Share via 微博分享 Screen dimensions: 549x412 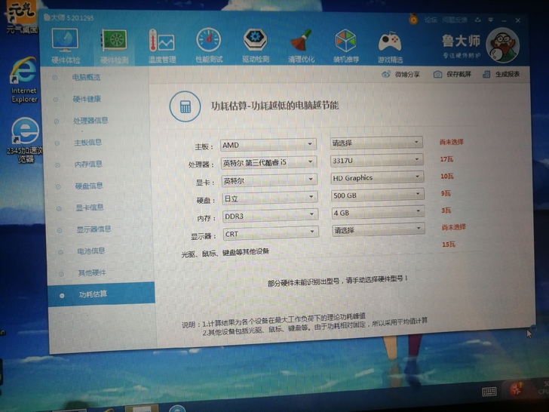[400, 74]
